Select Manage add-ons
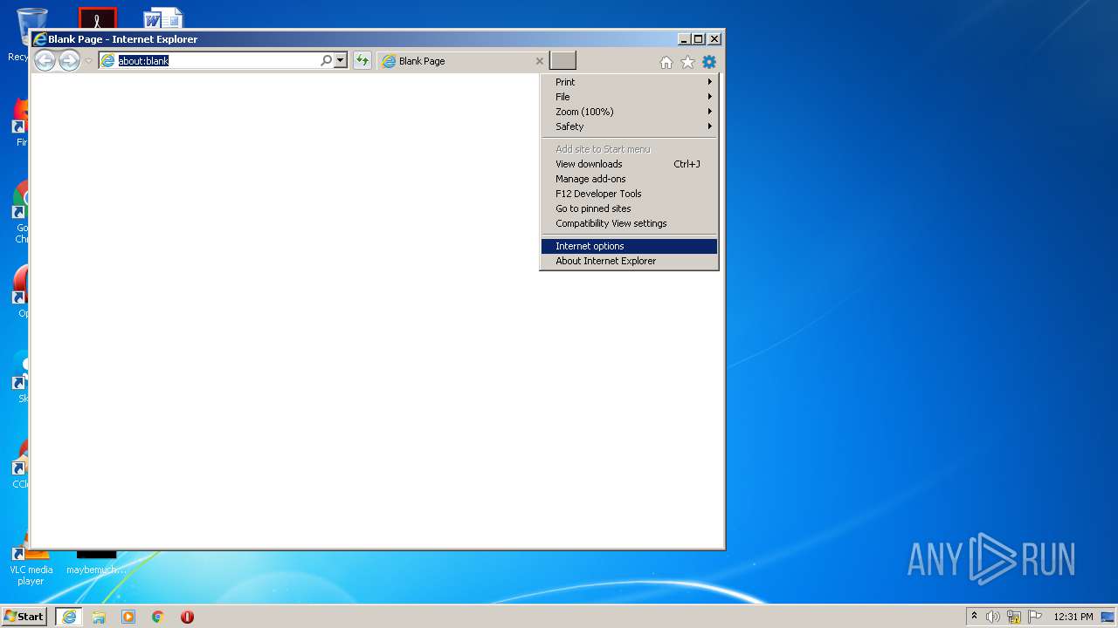Image resolution: width=1118 pixels, height=628 pixels. coord(629,179)
